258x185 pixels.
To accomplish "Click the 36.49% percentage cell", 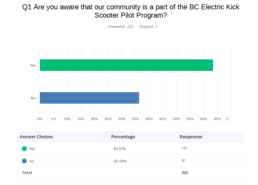I will tap(120, 161).
